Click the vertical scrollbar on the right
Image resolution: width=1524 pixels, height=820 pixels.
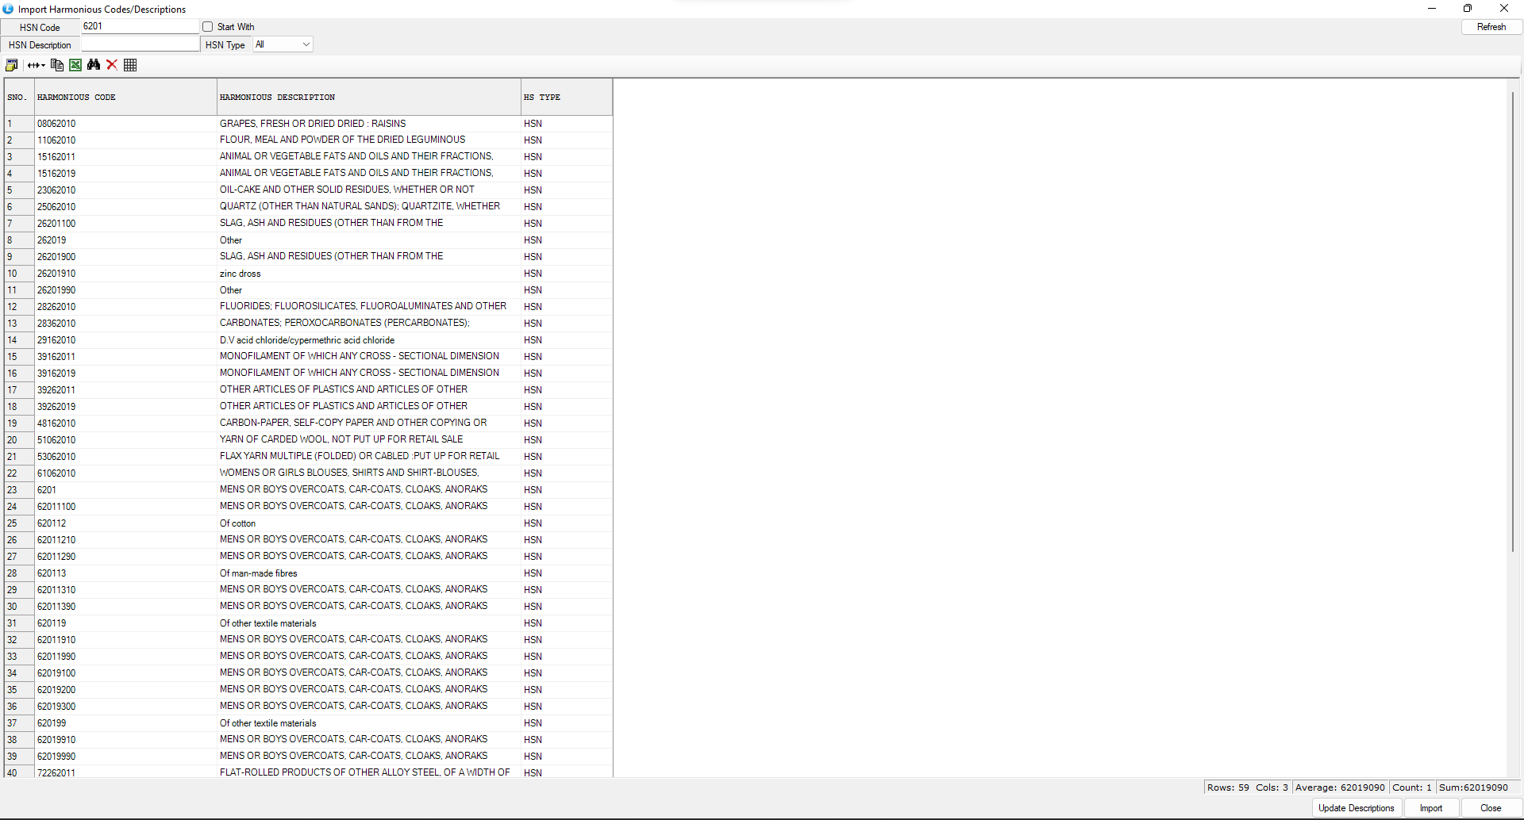(x=1513, y=317)
